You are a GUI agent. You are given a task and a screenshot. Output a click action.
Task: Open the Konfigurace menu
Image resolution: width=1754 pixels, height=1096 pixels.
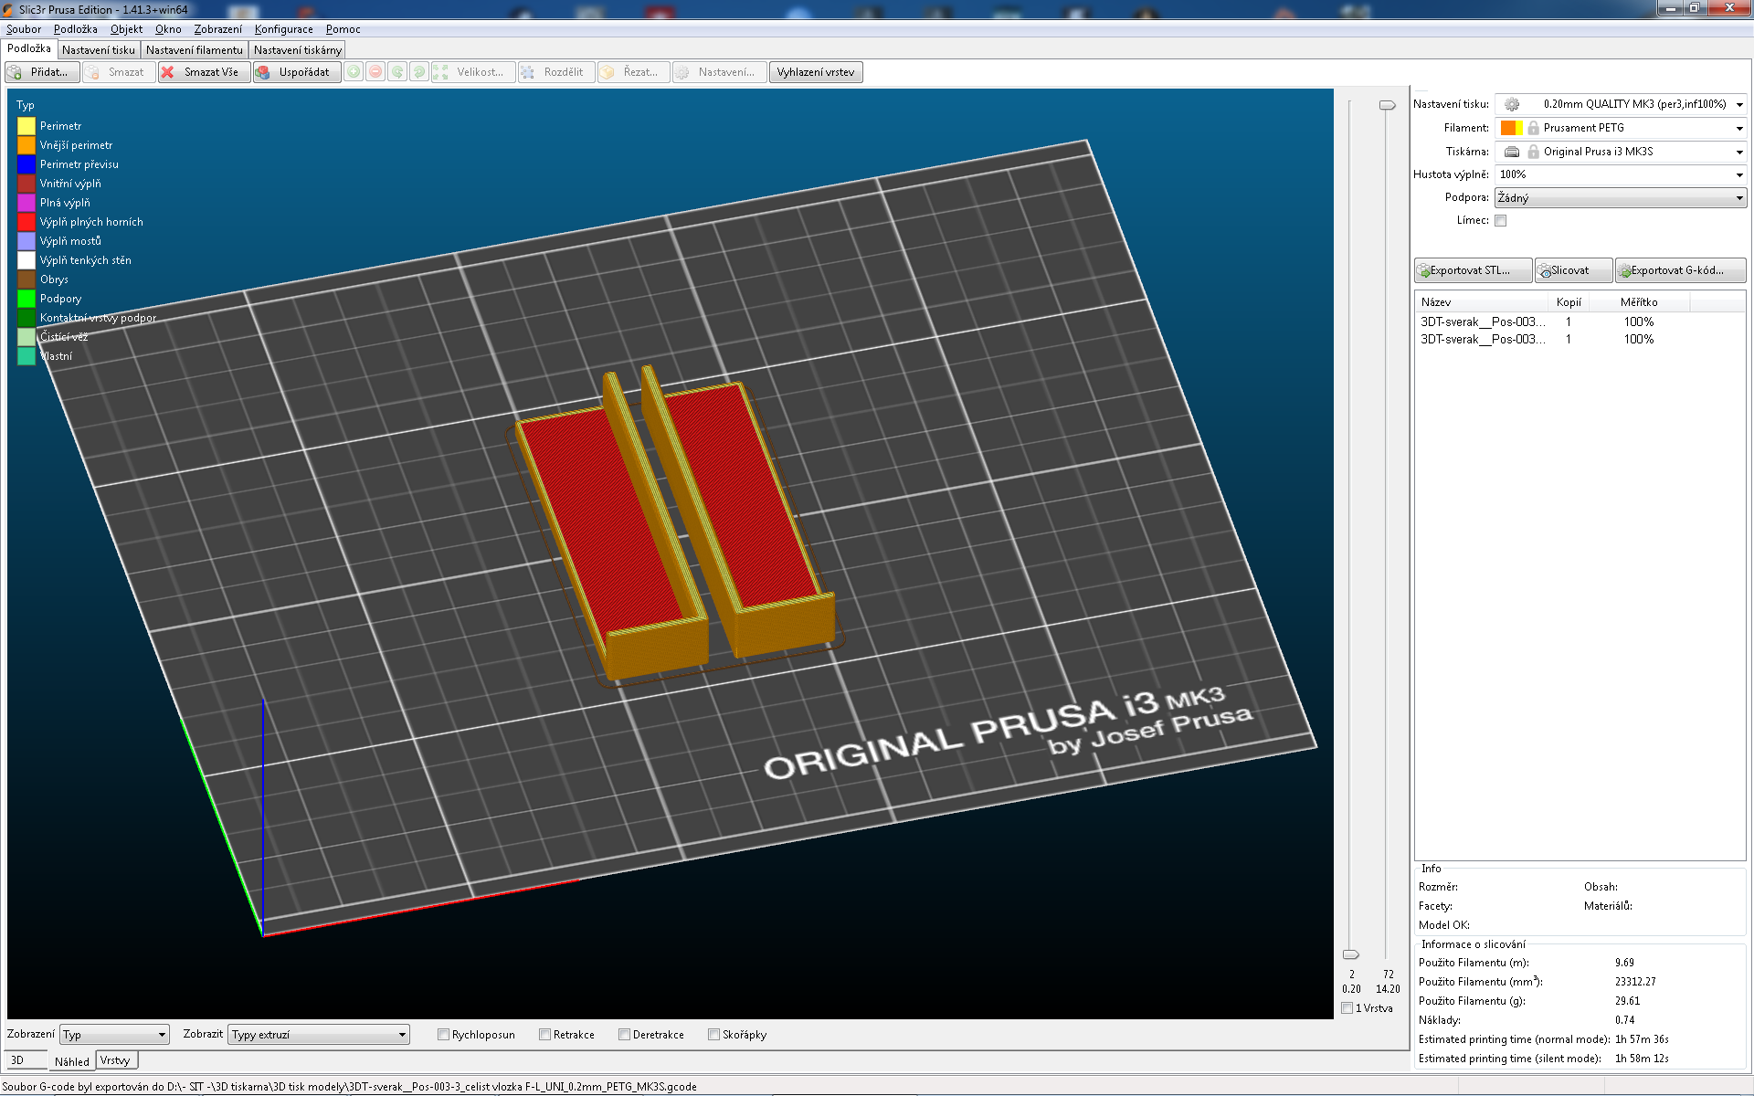coord(283,29)
